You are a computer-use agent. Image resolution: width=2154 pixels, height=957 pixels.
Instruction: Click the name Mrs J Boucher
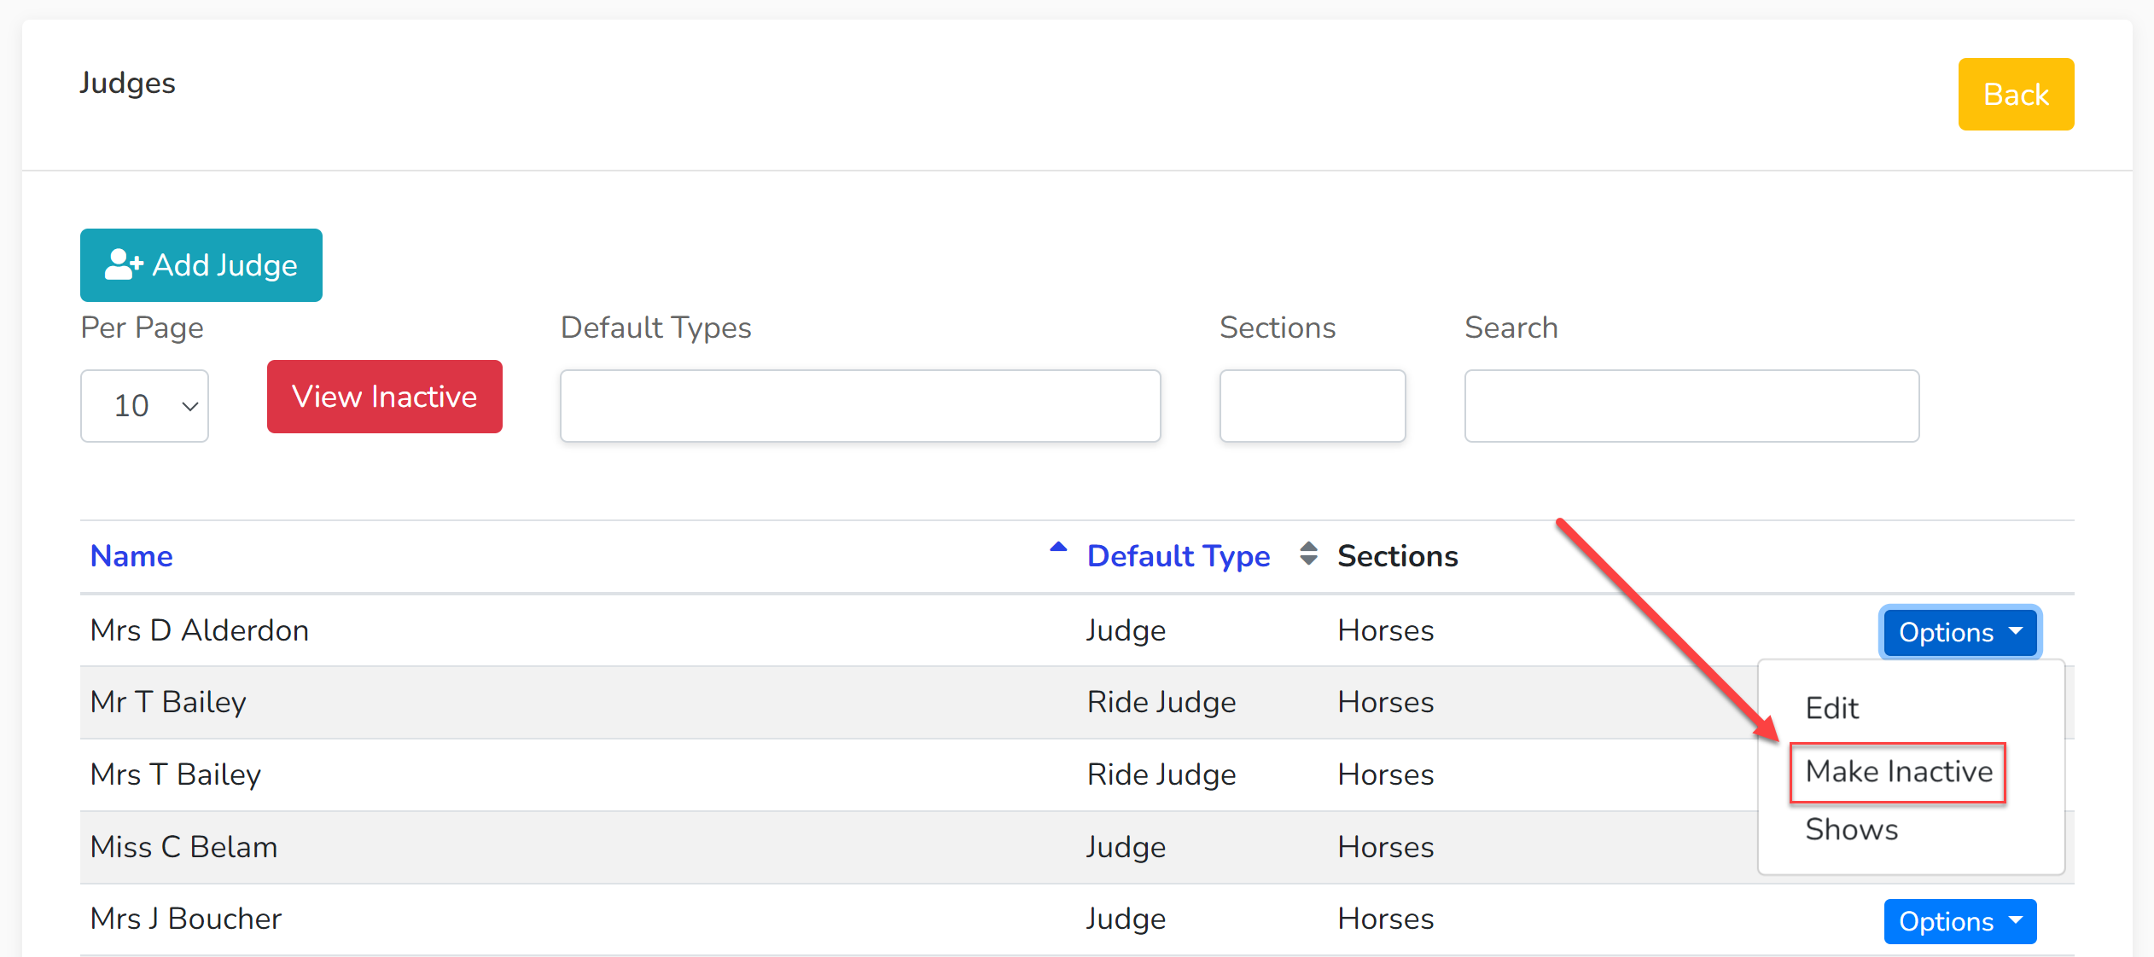(186, 919)
